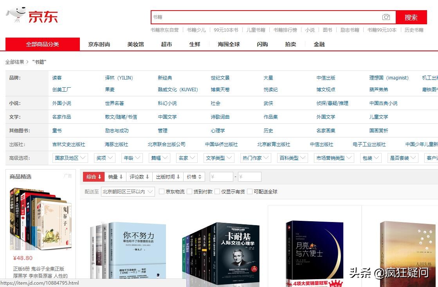Screen dimensions: 438x287
Task: Open the 是否套装 set option dropdown
Action: click(x=403, y=158)
